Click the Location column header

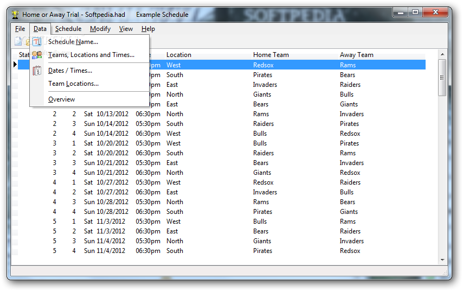click(179, 55)
